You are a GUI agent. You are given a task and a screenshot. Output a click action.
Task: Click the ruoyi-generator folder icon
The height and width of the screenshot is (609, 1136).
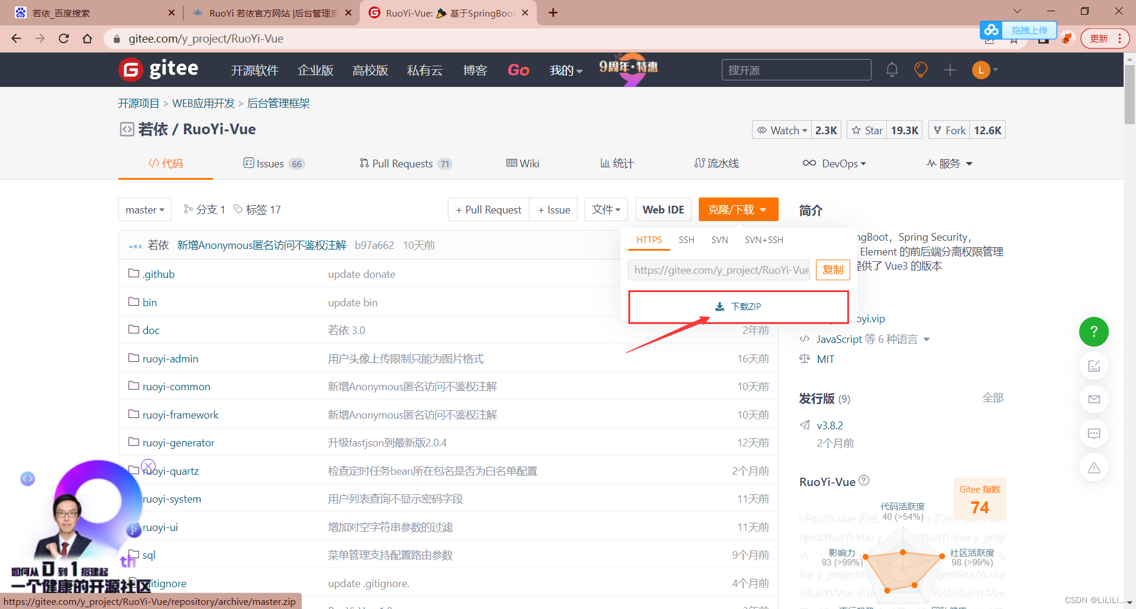(x=134, y=442)
